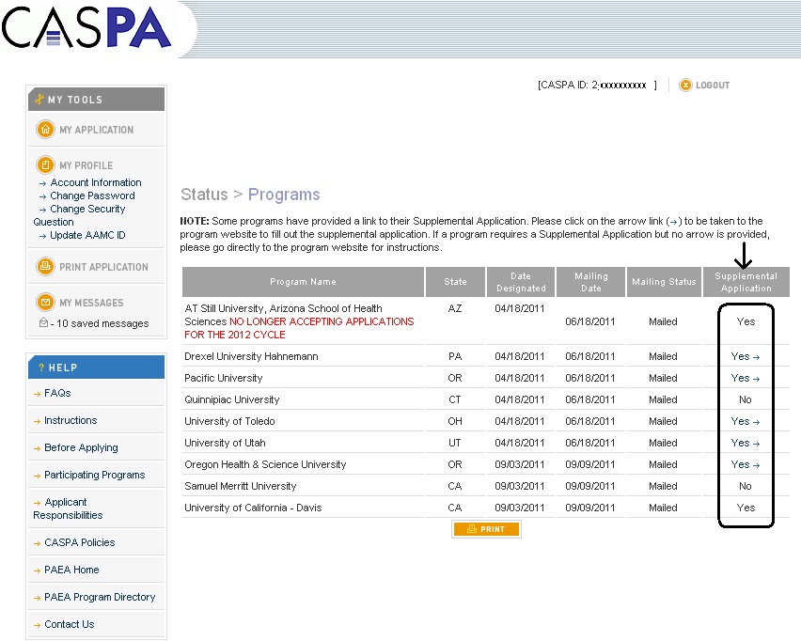Click the AT Still University program name
This screenshot has width=801, height=641.
tap(283, 315)
